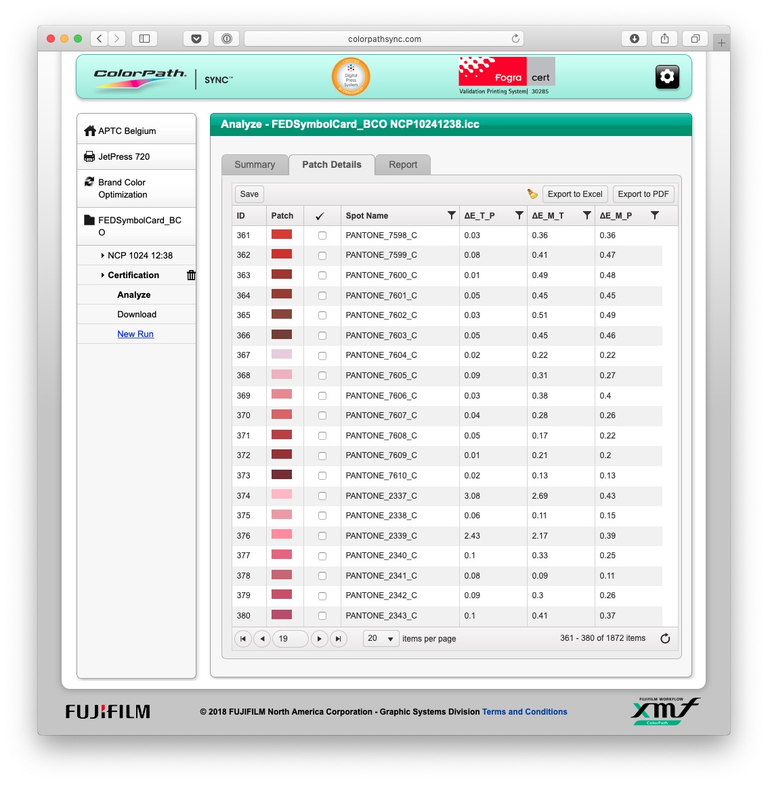Check the box for PANTONE_7609_C

[322, 455]
